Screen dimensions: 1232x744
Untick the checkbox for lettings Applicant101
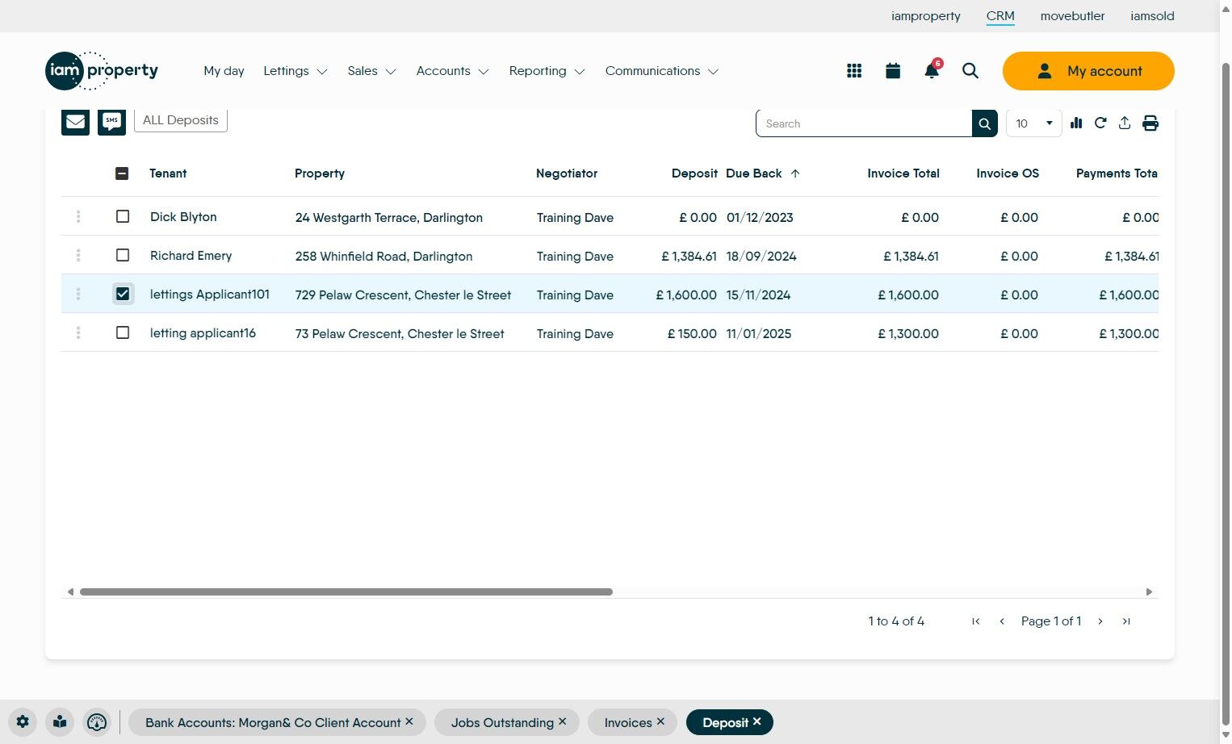coord(123,294)
